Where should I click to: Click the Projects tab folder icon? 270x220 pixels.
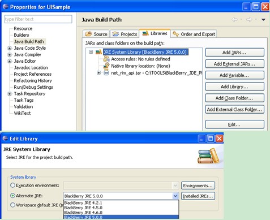[115, 34]
